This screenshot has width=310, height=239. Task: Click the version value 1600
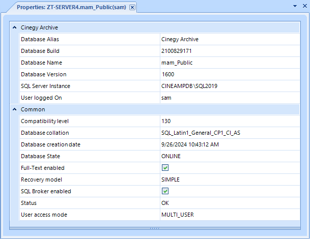coord(168,74)
